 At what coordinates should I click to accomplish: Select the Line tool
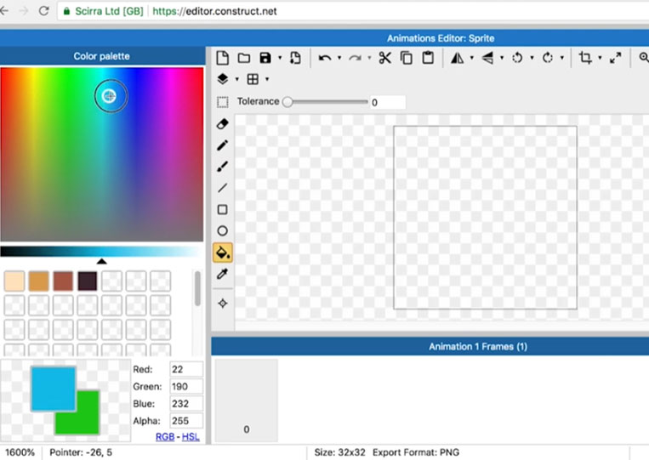pyautogui.click(x=223, y=188)
